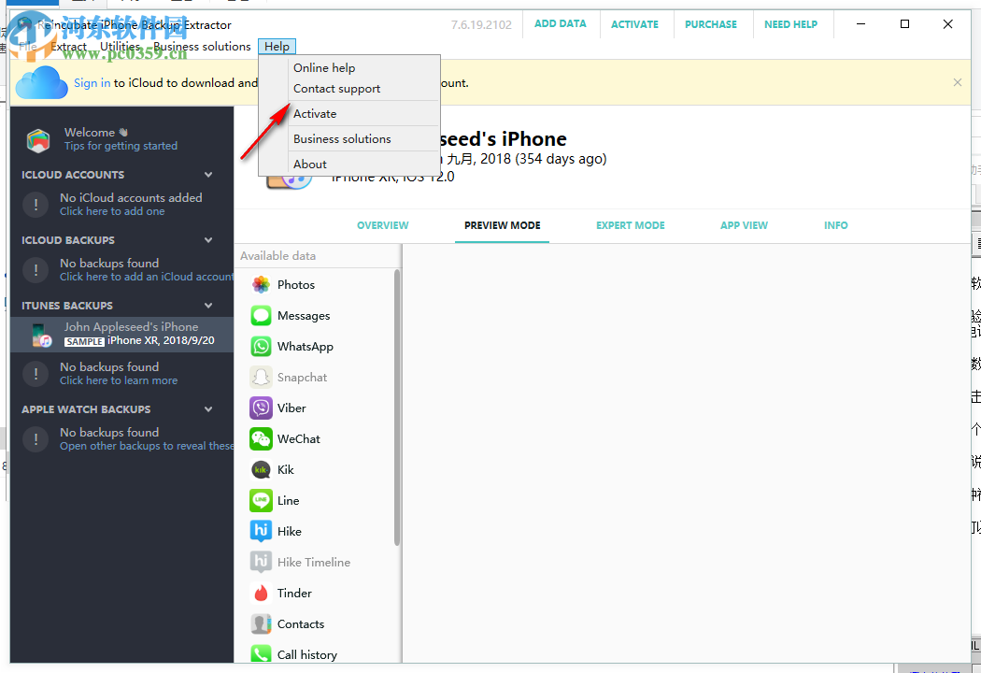Switch to the APP VIEW tab
The image size is (981, 673).
pos(744,225)
